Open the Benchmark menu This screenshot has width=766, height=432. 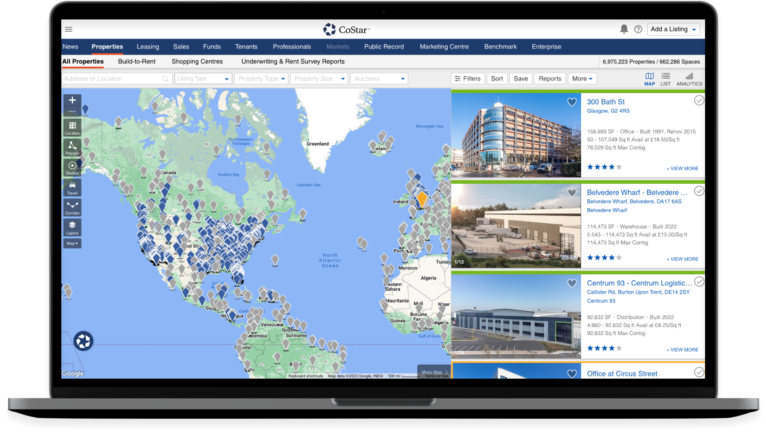[x=501, y=47]
